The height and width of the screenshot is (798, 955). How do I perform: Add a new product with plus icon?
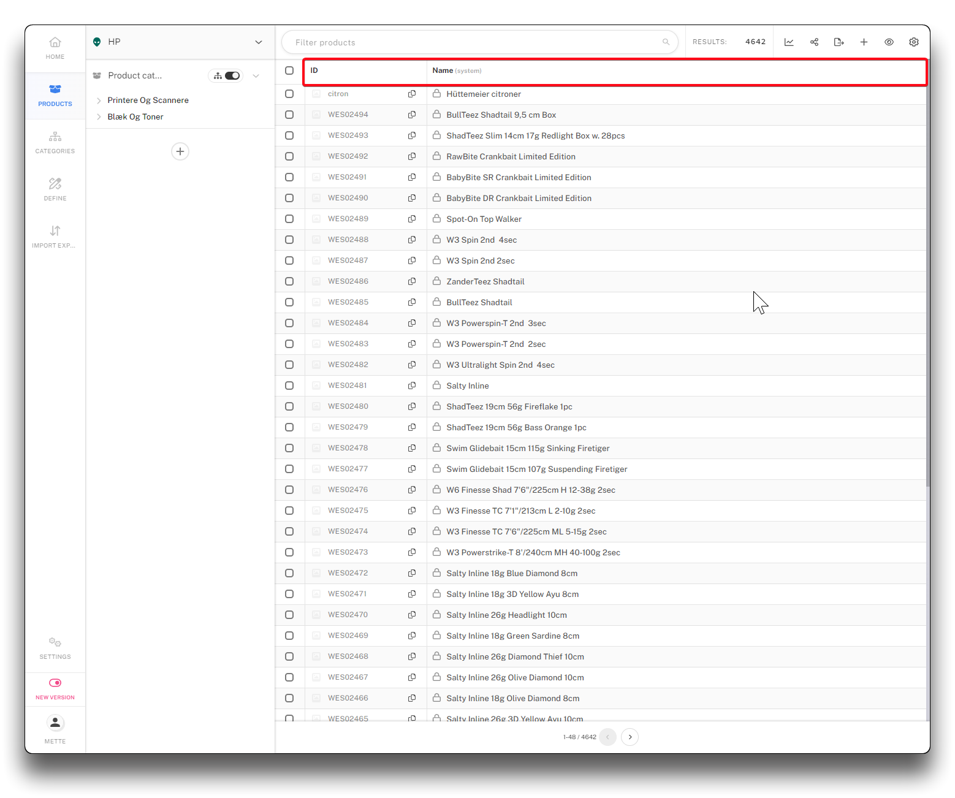point(864,42)
